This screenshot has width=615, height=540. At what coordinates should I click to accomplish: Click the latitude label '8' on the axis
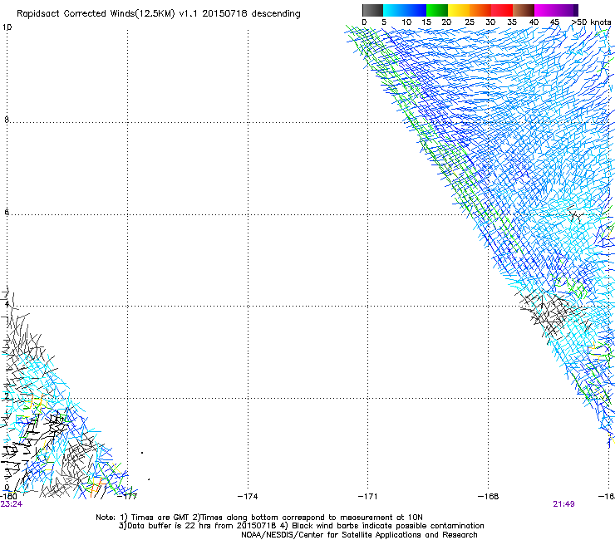(7, 120)
